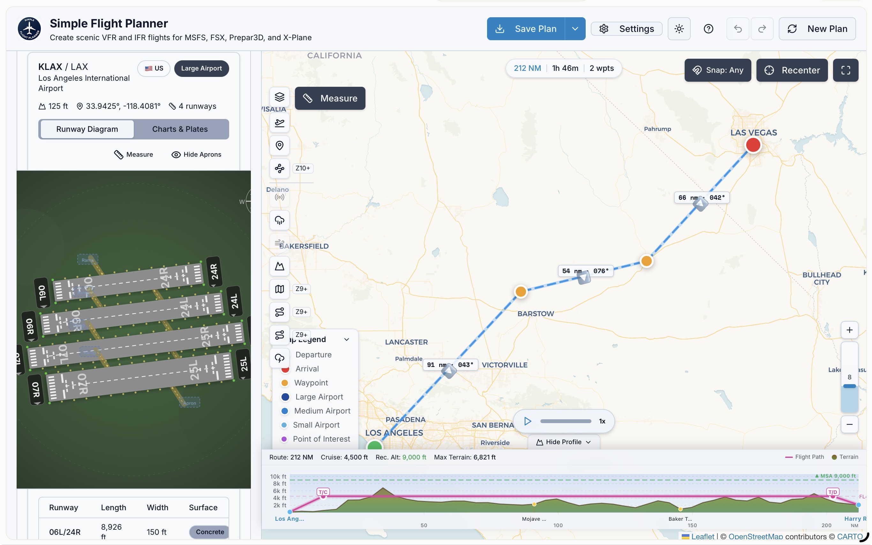Click the Simple Flight Planner logo
The image size is (872, 545).
29,29
